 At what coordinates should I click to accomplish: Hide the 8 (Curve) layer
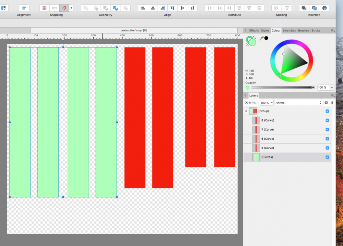tap(327, 120)
